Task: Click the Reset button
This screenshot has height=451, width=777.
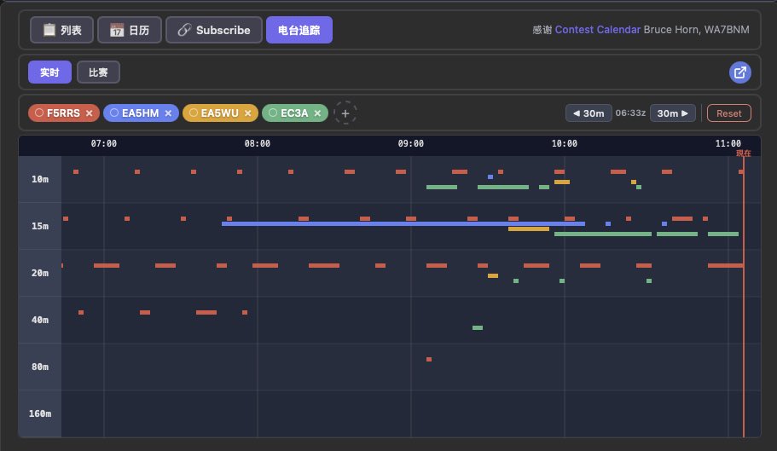Action: coord(729,113)
